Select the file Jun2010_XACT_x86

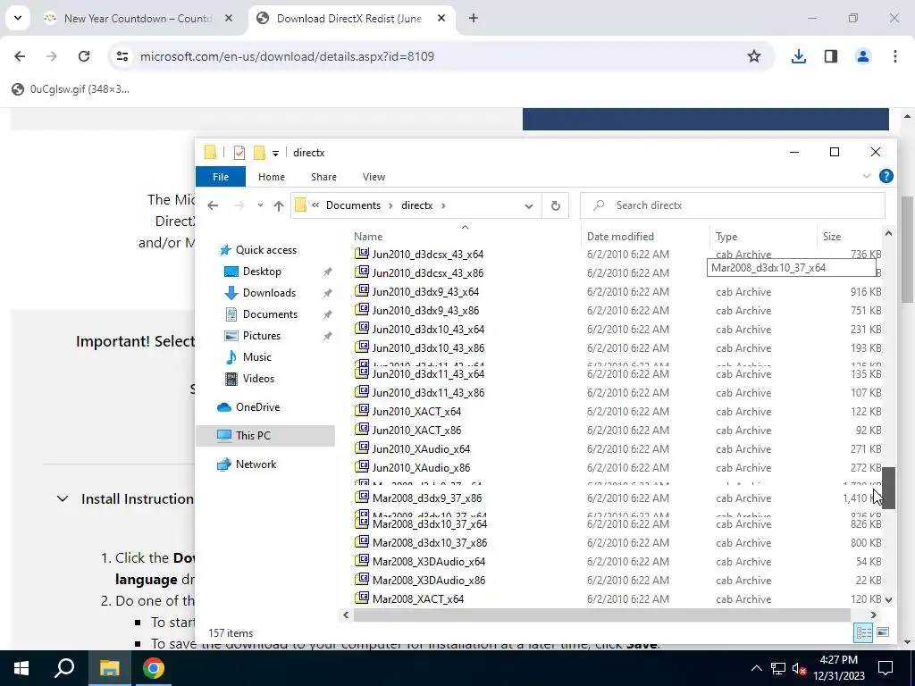416,430
